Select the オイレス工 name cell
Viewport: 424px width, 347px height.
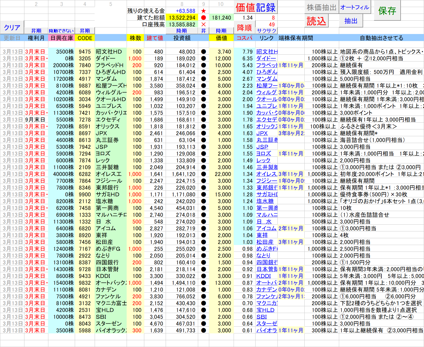click(111, 174)
